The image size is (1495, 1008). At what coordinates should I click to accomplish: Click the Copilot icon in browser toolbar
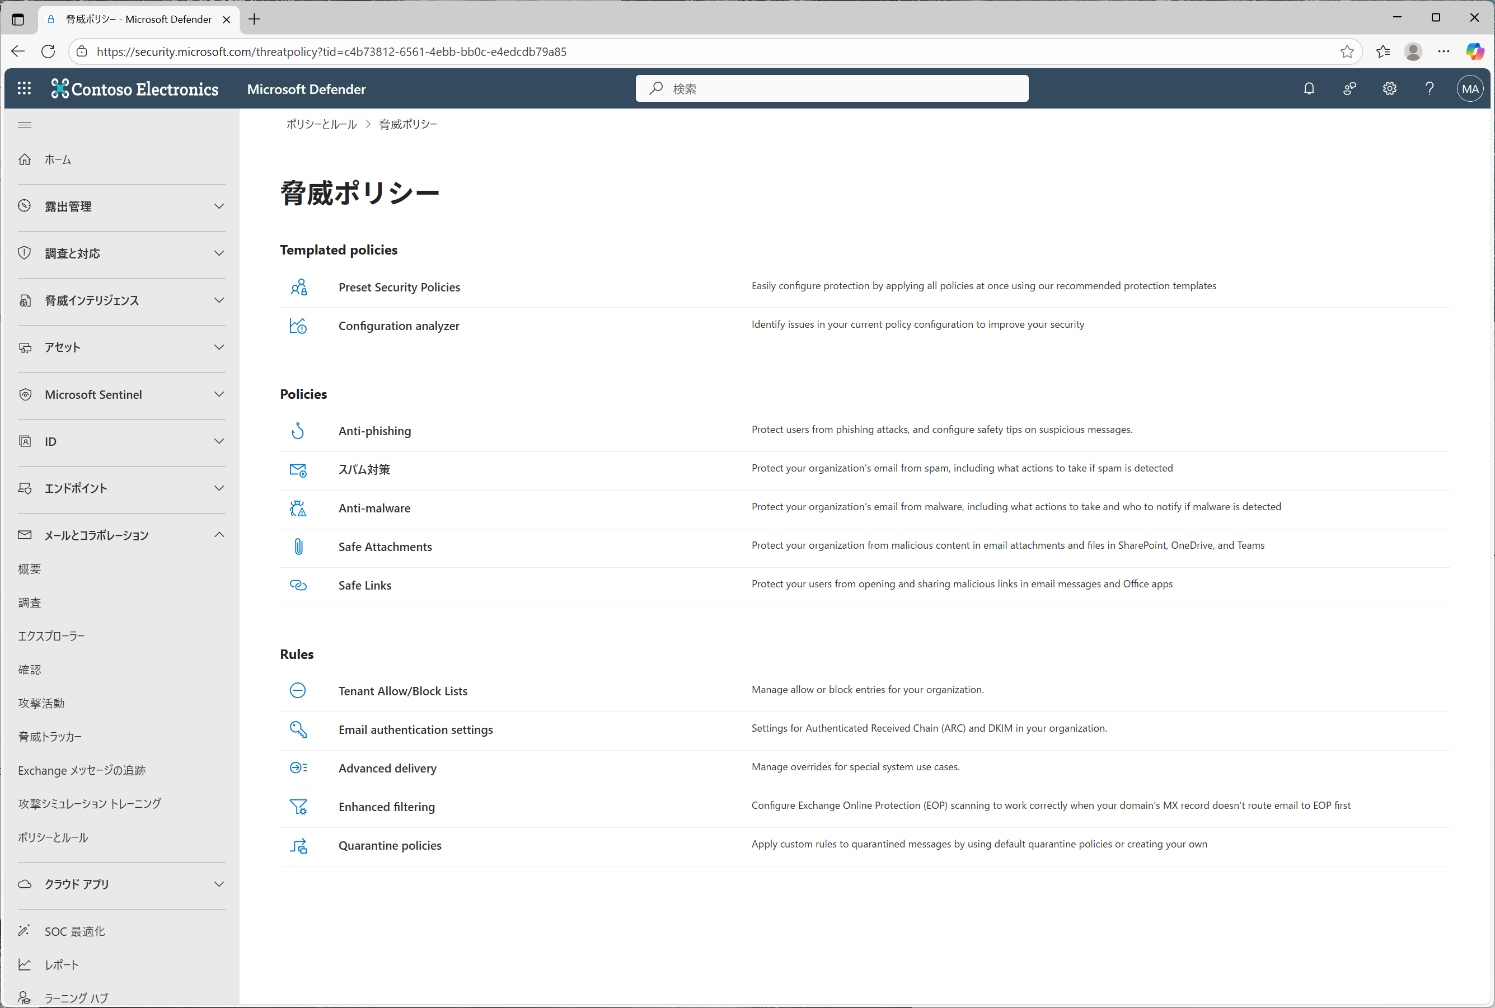[1474, 51]
